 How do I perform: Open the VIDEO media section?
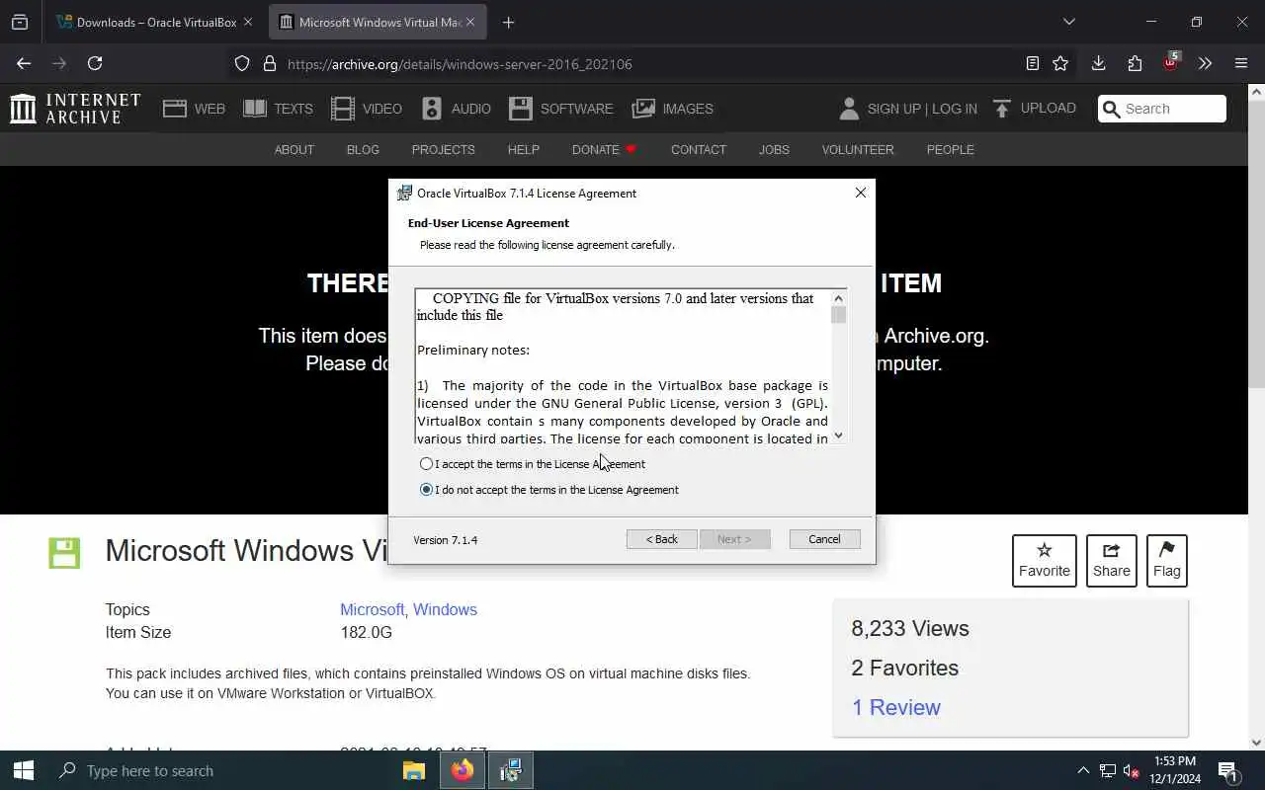click(x=367, y=109)
